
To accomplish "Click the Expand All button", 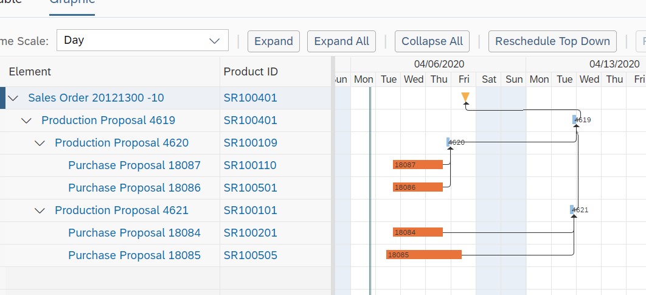I will [x=341, y=41].
